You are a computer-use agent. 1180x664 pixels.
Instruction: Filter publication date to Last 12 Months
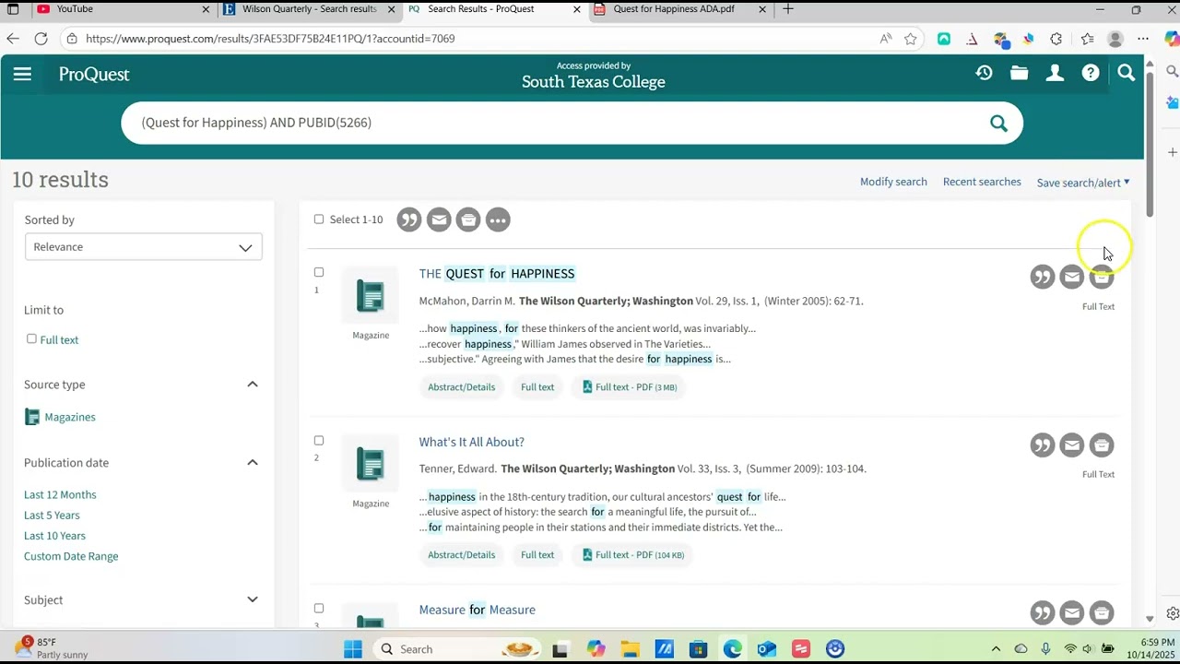pyautogui.click(x=60, y=495)
